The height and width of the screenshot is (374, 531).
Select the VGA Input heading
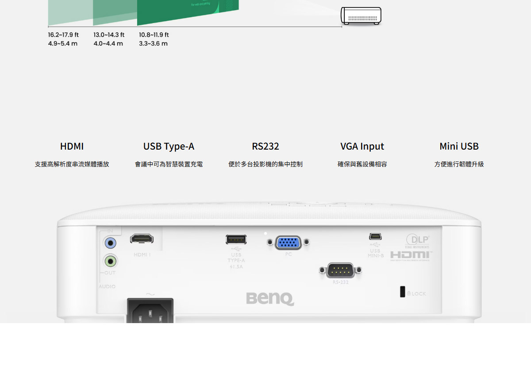[362, 146]
